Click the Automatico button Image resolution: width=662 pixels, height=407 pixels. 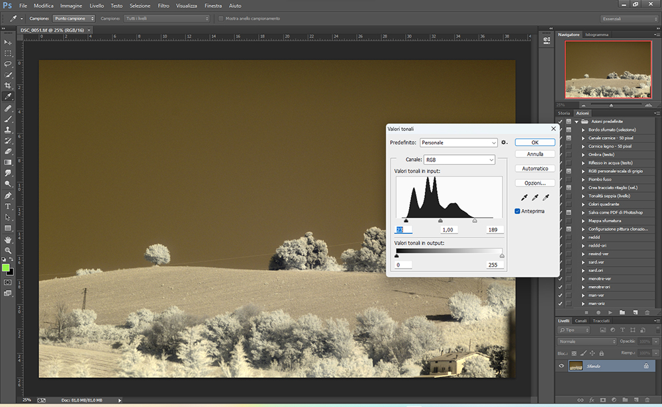535,169
